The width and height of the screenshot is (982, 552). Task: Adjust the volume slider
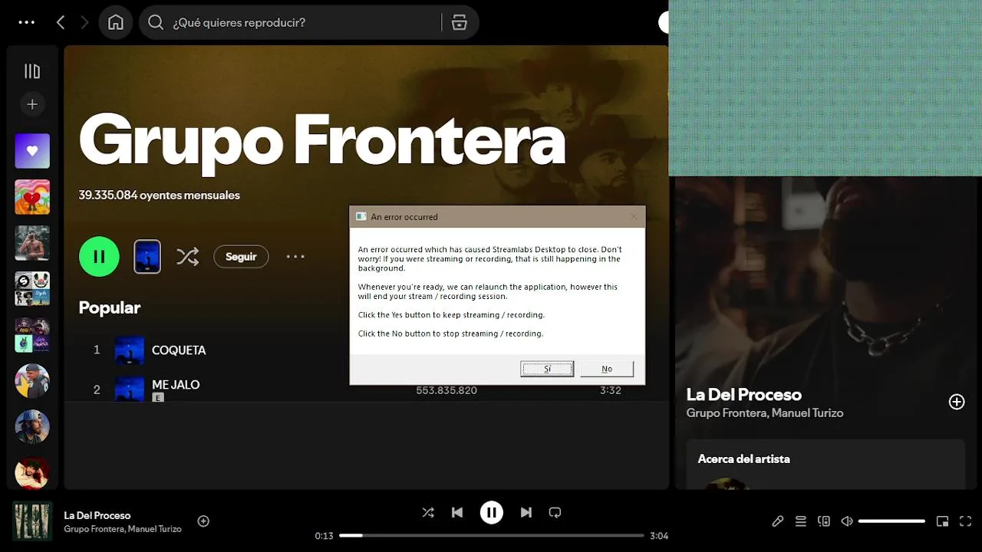click(x=891, y=521)
